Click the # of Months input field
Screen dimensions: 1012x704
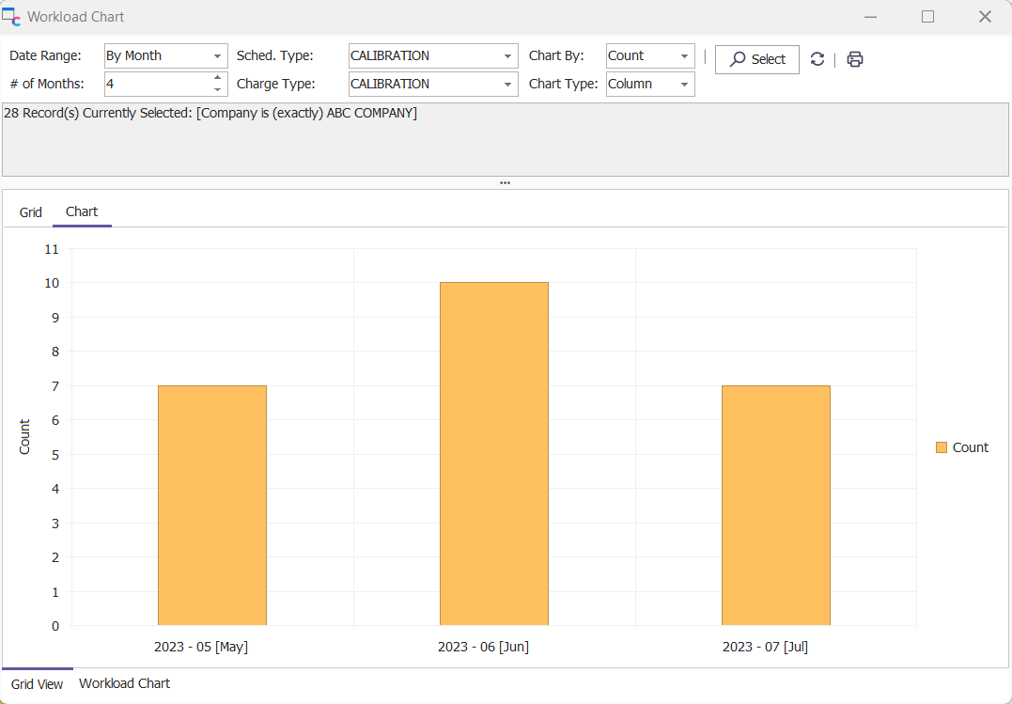[x=156, y=84]
